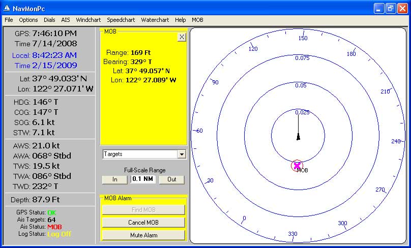
Task: Click the MOB Lon 122° 27.089' W
Action: click(x=151, y=80)
